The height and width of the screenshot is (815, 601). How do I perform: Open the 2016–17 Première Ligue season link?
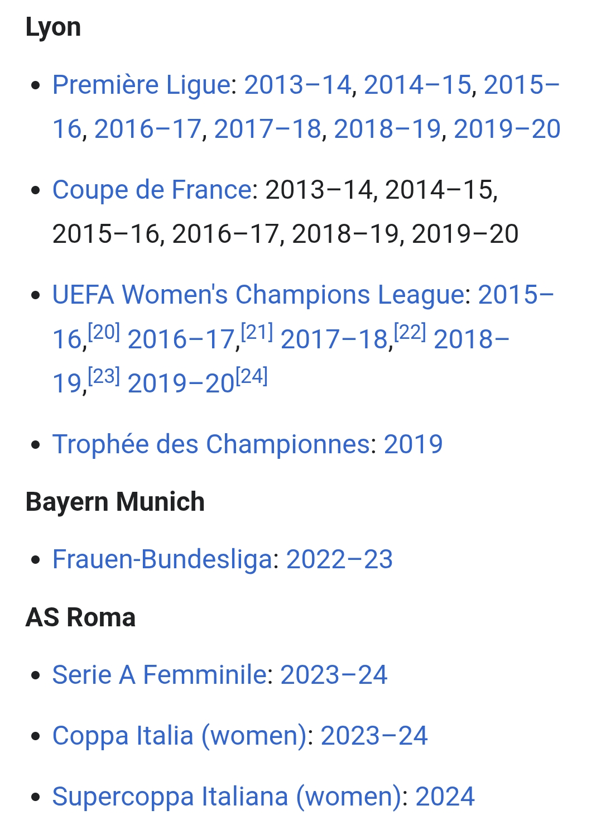[x=147, y=130]
